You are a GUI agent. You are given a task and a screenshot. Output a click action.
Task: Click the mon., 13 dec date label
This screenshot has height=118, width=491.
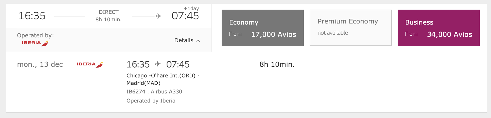coord(40,64)
